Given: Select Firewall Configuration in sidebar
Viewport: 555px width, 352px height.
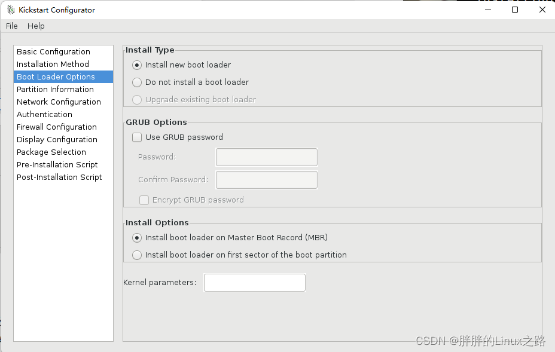Looking at the screenshot, I should [x=56, y=127].
